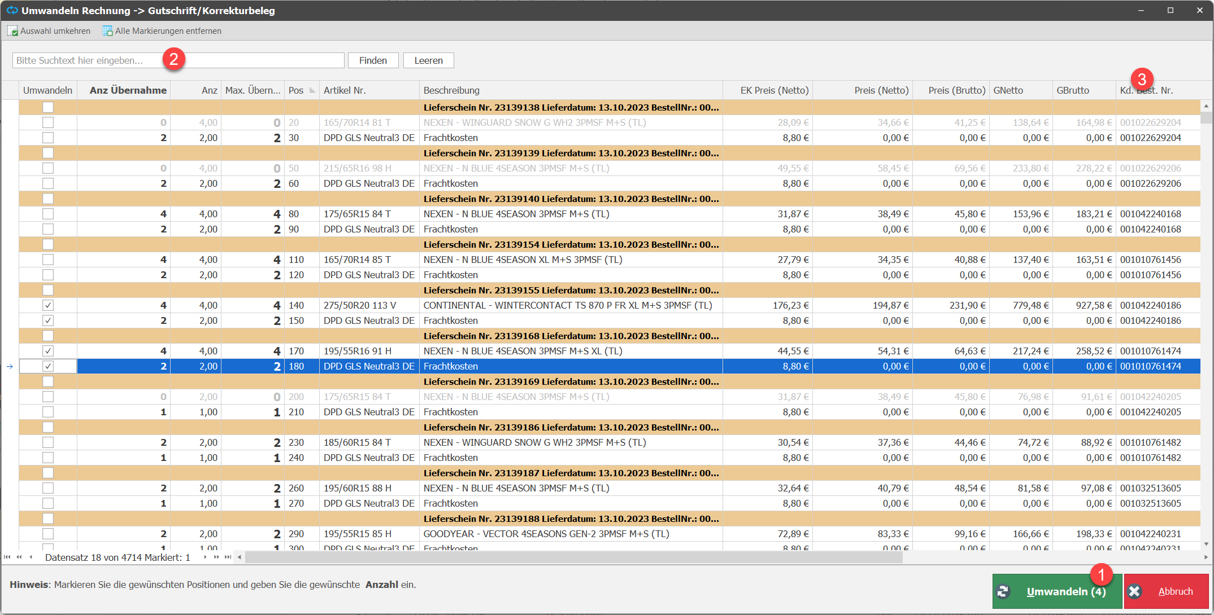
Task: Check Umwandeln checkbox for Pos 230
Action: point(48,442)
